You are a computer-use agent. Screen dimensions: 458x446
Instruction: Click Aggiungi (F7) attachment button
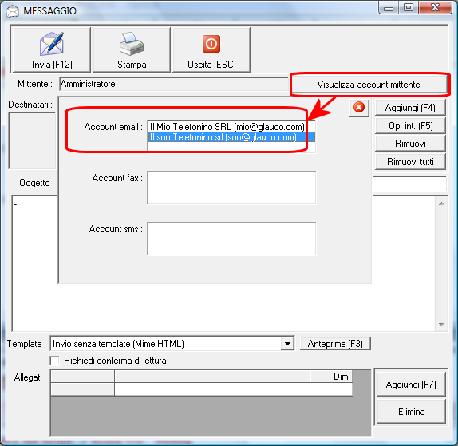tap(411, 385)
